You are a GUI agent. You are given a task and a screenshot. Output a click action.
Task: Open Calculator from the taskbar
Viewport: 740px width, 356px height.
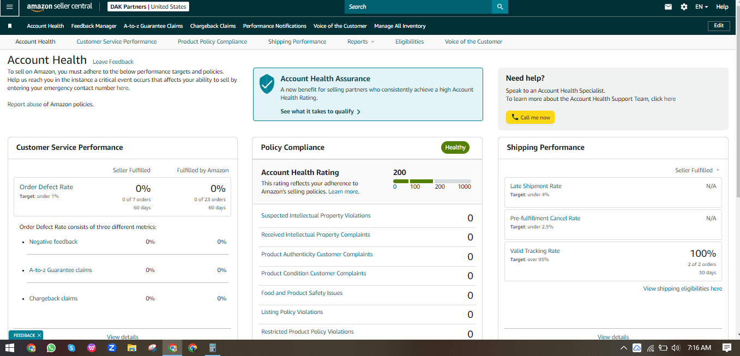[213, 348]
